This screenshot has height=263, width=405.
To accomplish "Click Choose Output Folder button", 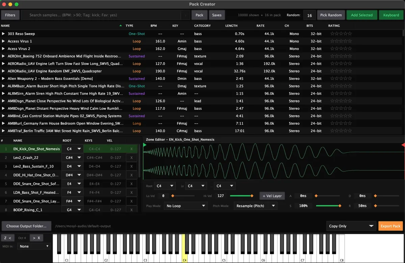I will pos(26,226).
